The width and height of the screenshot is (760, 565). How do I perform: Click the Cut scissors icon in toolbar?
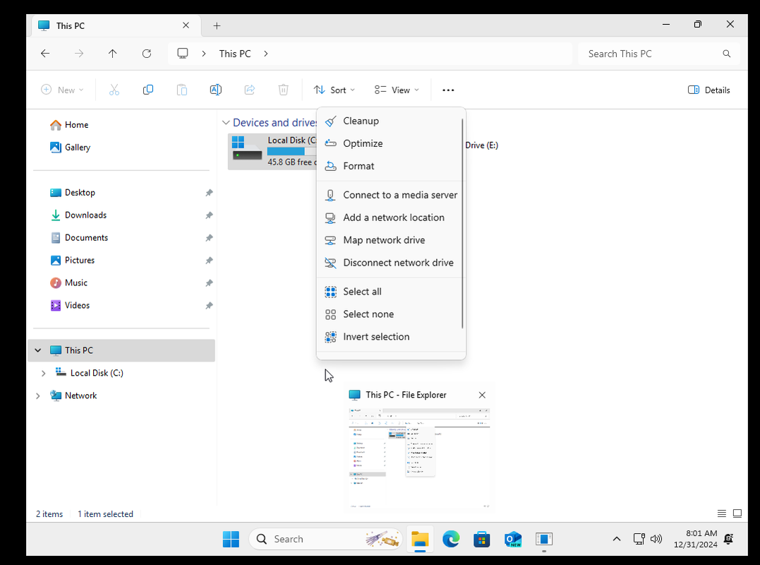point(114,90)
